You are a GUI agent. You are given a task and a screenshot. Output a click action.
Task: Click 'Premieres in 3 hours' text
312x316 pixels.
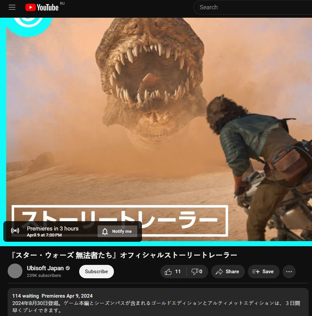click(53, 228)
